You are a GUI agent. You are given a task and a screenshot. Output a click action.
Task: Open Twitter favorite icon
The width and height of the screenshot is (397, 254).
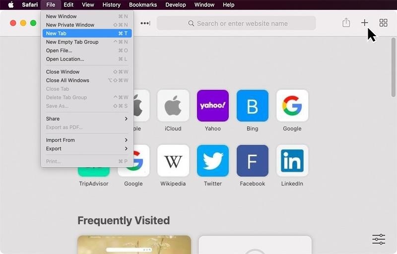213,161
